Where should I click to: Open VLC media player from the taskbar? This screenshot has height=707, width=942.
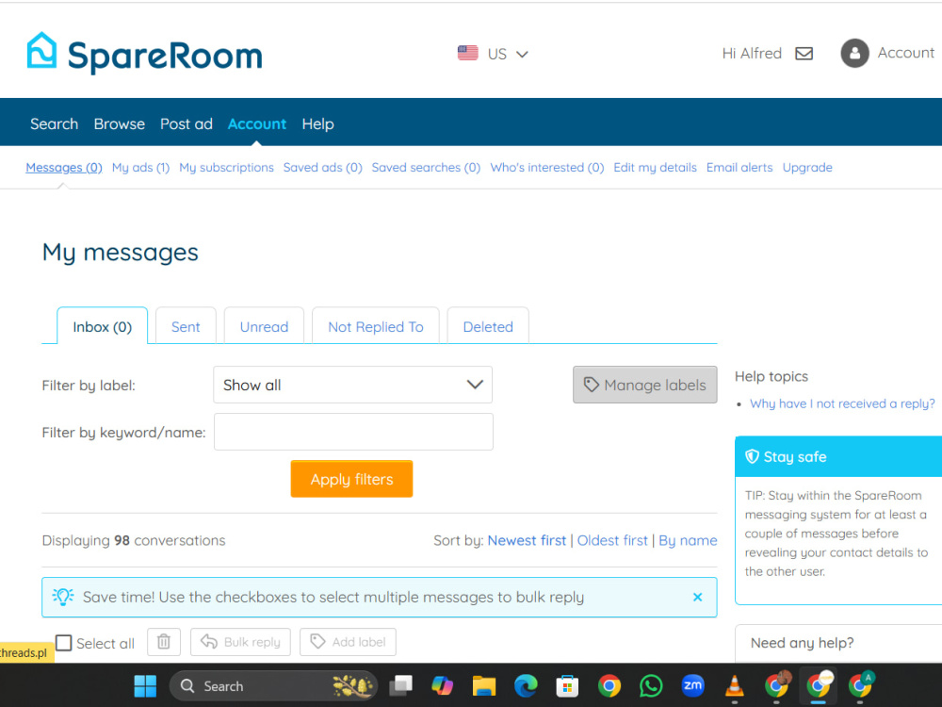click(x=734, y=686)
